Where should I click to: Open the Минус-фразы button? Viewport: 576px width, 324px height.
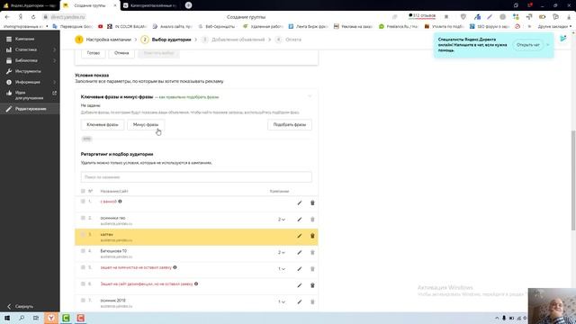tap(146, 124)
